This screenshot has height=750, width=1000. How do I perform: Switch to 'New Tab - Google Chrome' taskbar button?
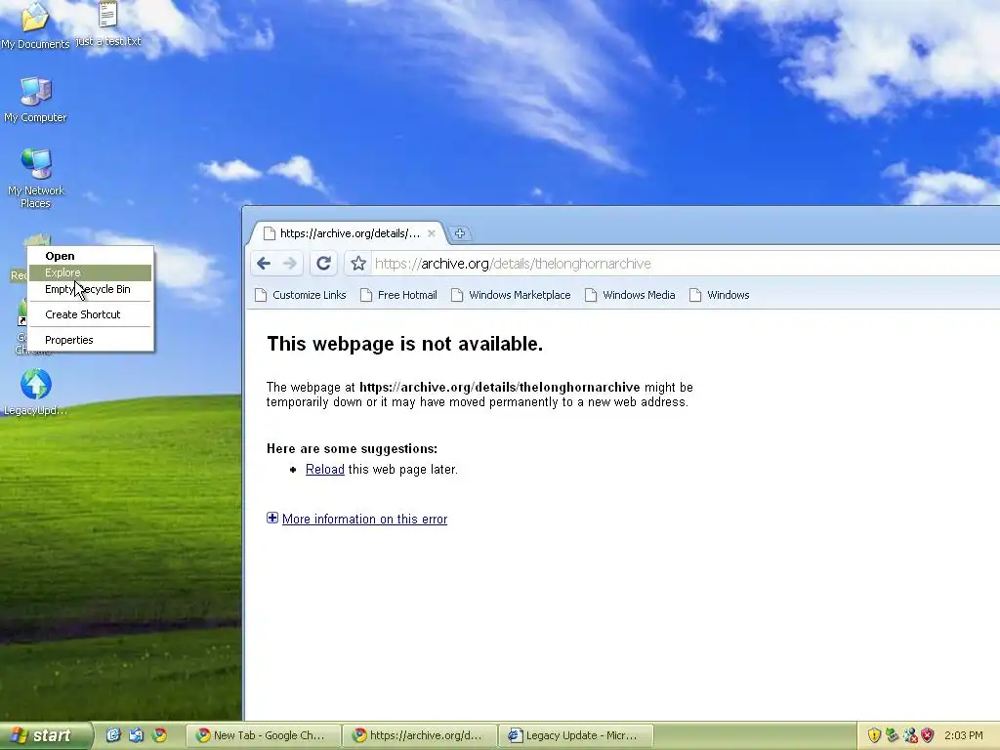click(x=264, y=735)
